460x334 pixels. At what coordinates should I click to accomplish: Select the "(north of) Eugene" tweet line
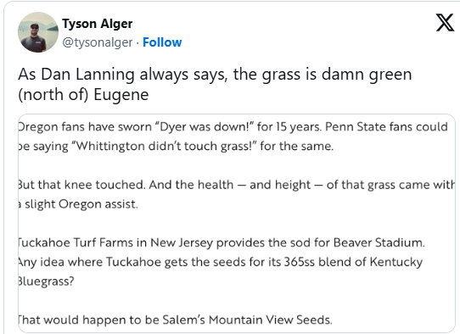83,95
